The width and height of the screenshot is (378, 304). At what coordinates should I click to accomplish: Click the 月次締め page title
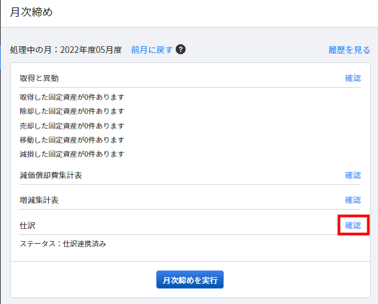point(31,12)
